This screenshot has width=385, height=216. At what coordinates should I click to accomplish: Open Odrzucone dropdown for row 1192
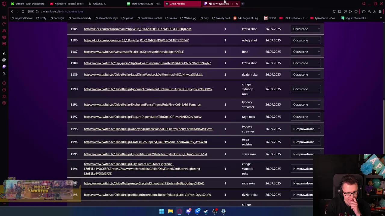pos(306,117)
